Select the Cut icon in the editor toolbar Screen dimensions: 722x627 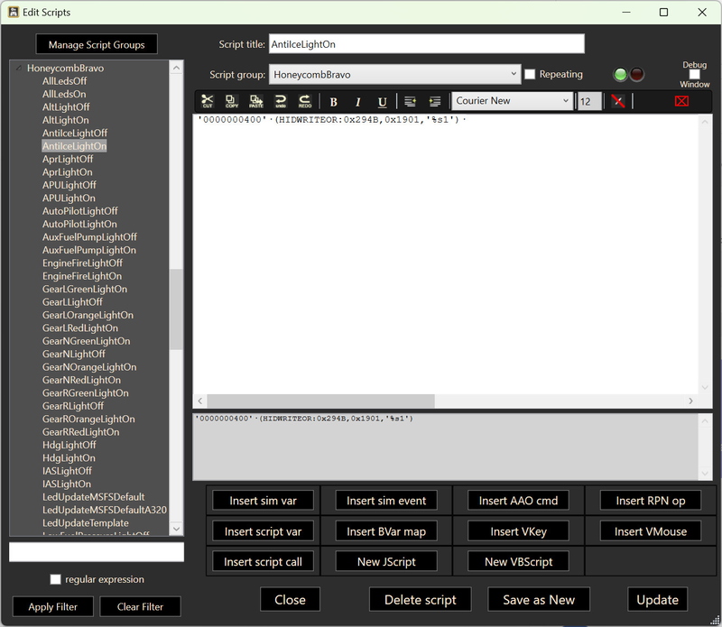pyautogui.click(x=208, y=101)
